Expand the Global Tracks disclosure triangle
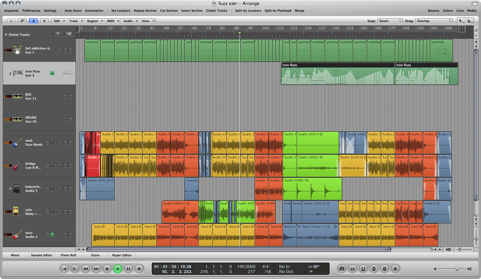481x279 pixels. (6, 34)
